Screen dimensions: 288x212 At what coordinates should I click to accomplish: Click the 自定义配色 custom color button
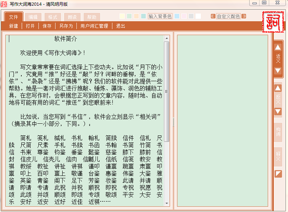click(x=228, y=16)
